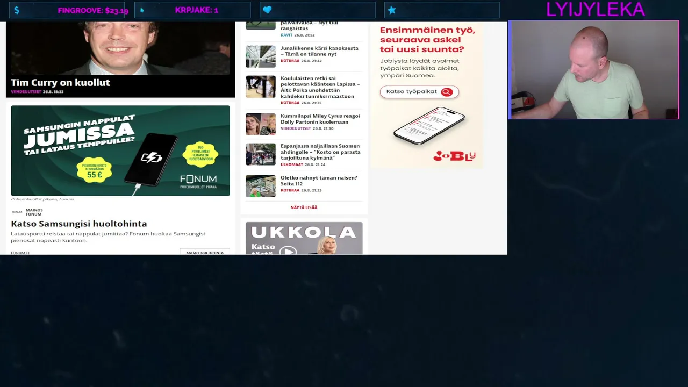Click the Jobly logo in the job ad
688x387 pixels.
(x=454, y=156)
